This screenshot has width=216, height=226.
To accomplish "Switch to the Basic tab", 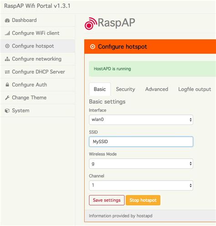I will [x=100, y=89].
